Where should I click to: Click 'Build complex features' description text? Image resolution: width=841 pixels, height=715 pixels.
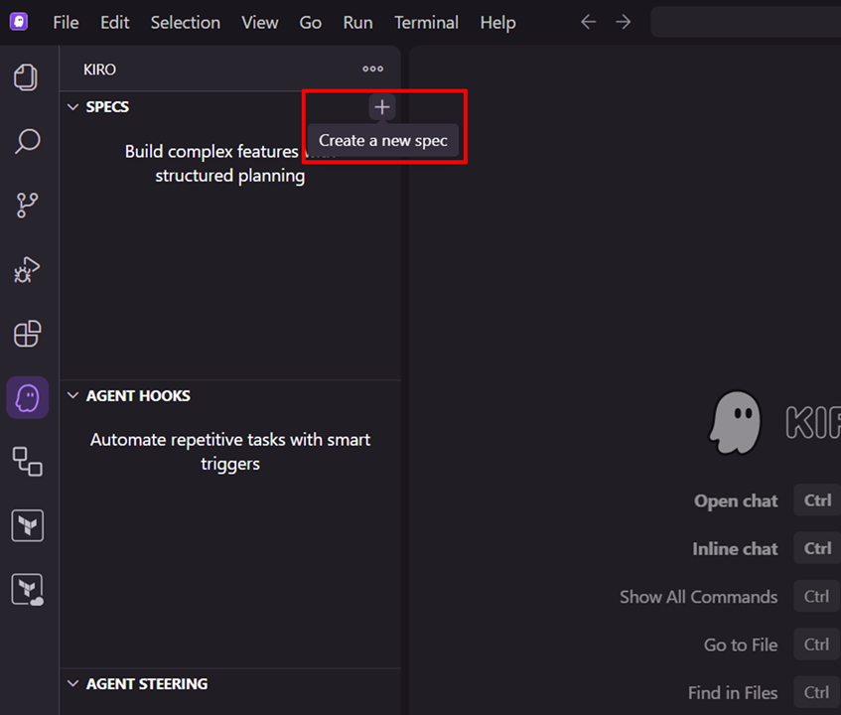230,163
